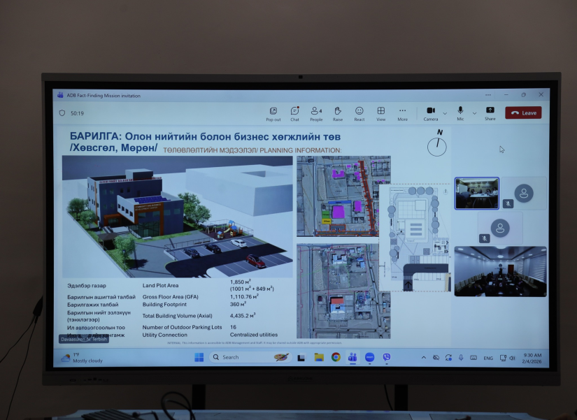Share your screen with Share icon
This screenshot has width=577, height=420.
[x=490, y=113]
